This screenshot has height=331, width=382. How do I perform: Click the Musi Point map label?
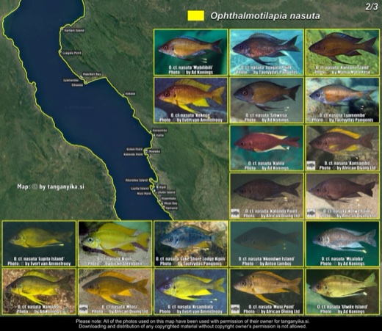point(144,194)
